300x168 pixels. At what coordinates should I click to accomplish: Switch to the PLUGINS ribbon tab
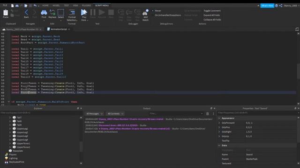click(86, 6)
